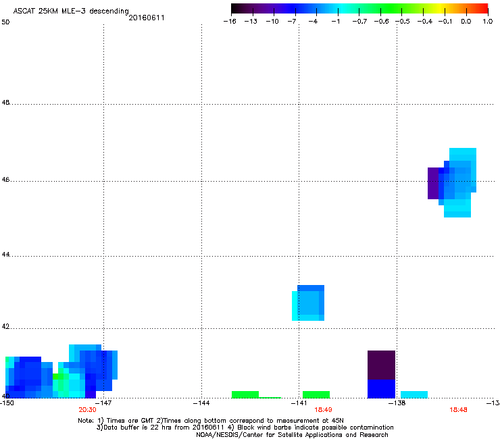The height and width of the screenshot is (439, 500).
Task: Click the red time label 18:48
Action: click(x=458, y=410)
